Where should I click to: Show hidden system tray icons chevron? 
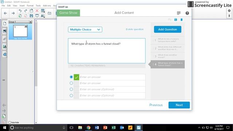coord(199,128)
